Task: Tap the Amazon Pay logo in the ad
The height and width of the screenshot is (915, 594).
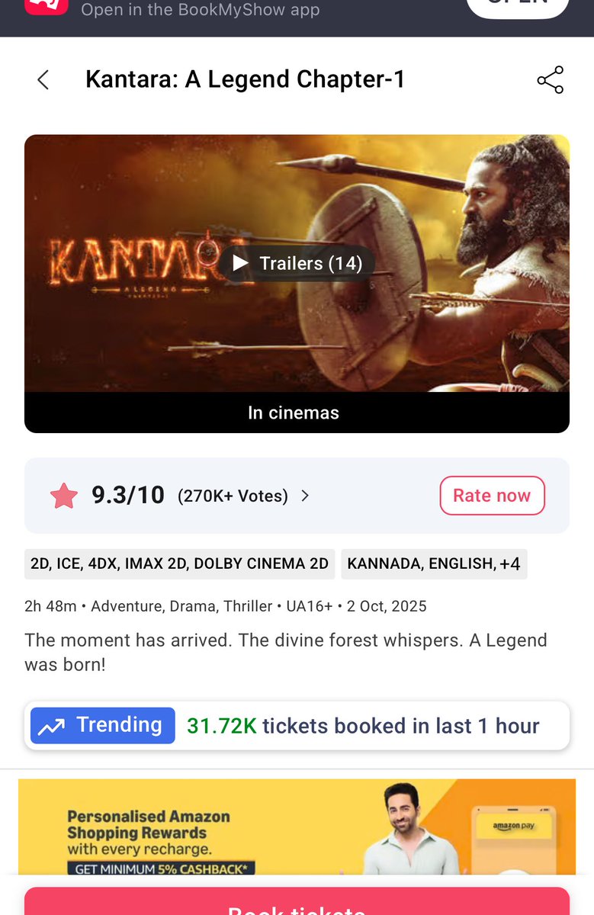Action: pyautogui.click(x=513, y=825)
